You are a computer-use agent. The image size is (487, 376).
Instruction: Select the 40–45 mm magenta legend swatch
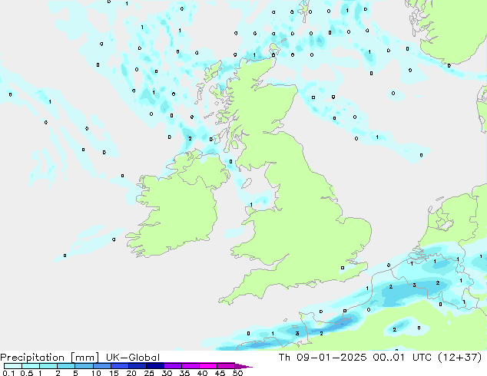(x=208, y=366)
